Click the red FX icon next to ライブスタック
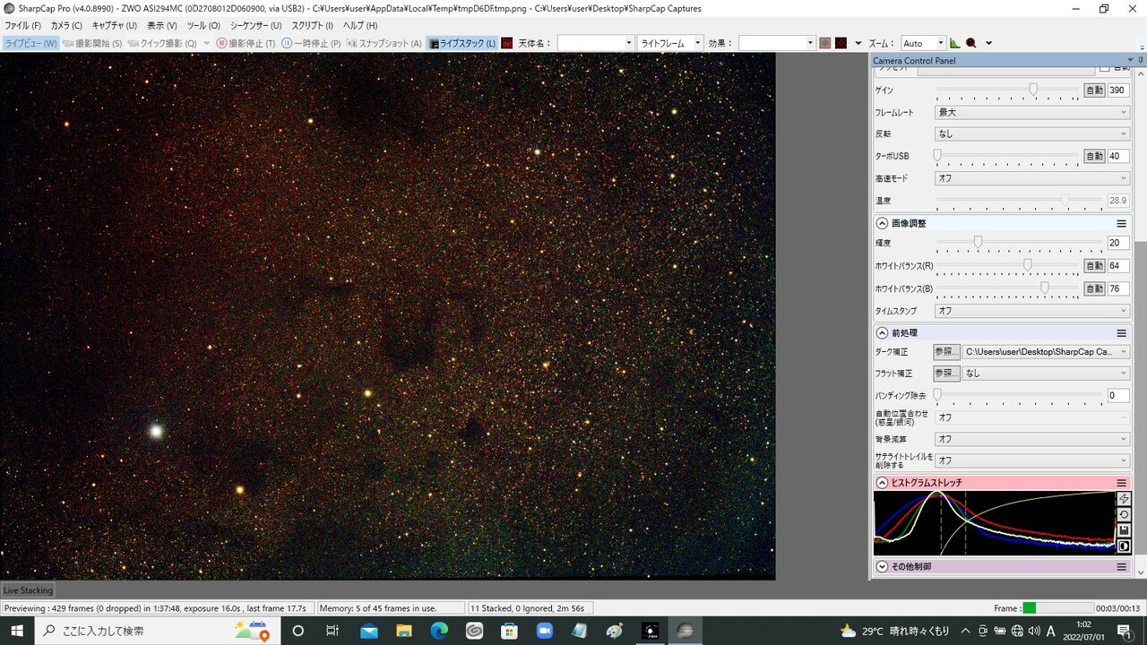 coord(506,43)
